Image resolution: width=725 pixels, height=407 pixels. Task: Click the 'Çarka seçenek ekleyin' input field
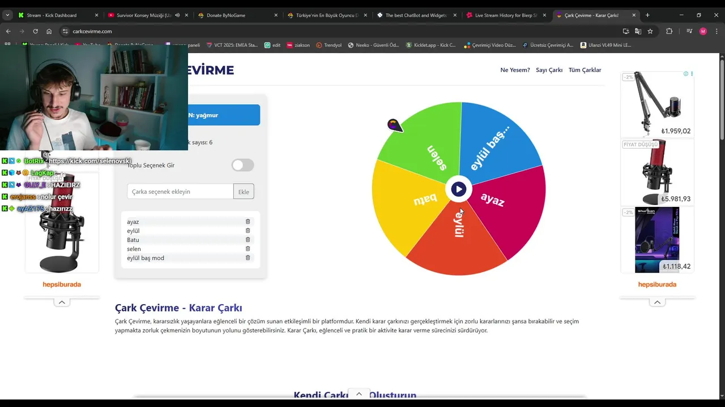180,192
